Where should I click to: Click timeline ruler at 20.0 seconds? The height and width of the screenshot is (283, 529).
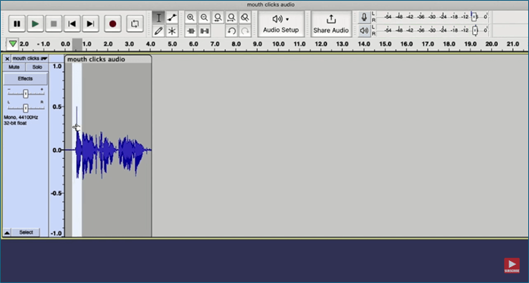[492, 44]
